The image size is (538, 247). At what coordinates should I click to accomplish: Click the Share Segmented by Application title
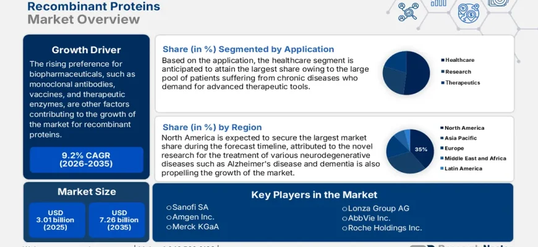248,49
